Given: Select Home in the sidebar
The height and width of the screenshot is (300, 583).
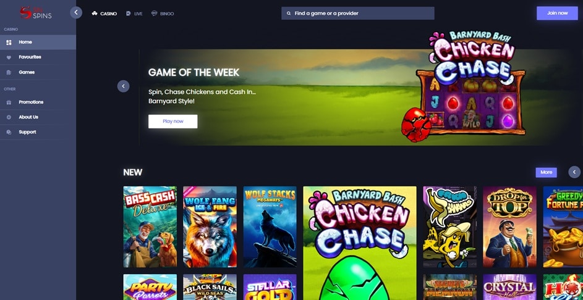Looking at the screenshot, I should coord(38,43).
